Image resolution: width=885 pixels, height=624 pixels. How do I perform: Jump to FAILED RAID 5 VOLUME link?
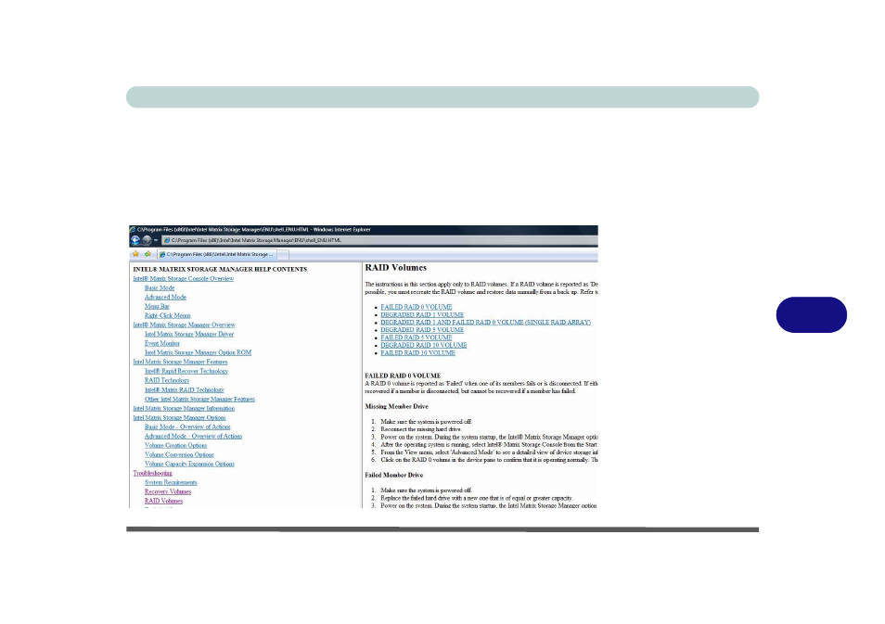click(417, 337)
